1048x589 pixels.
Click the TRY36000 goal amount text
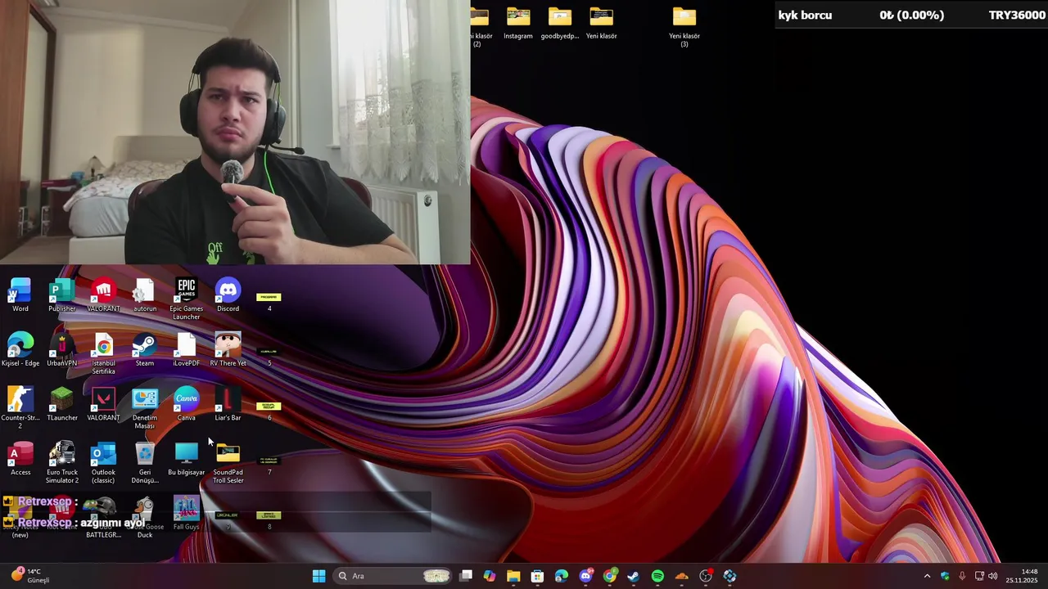[1017, 15]
